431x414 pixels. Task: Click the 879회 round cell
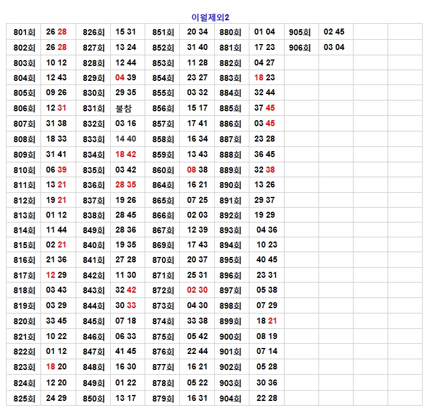point(163,399)
